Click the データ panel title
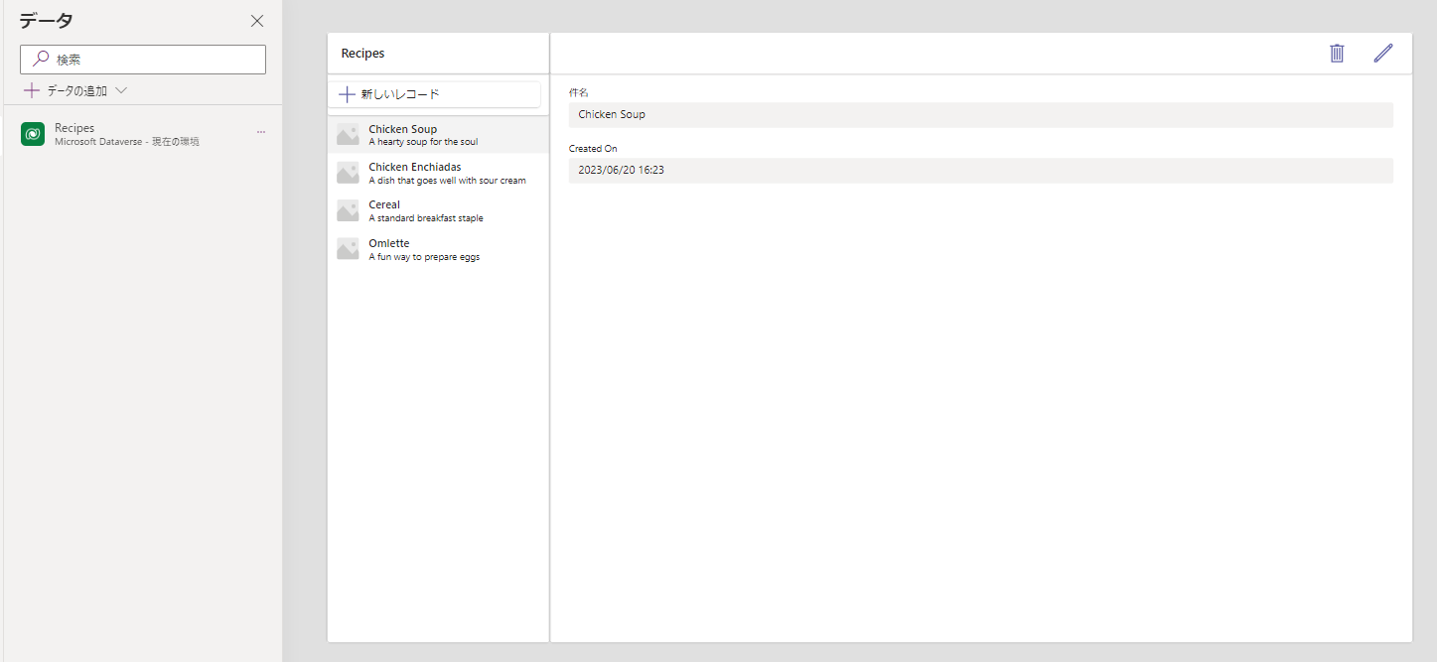Screen dimensions: 1437x662 46,21
